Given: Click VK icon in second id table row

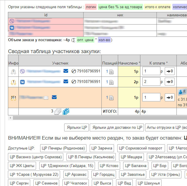Looking at the screenshot, I should tap(12, 28).
